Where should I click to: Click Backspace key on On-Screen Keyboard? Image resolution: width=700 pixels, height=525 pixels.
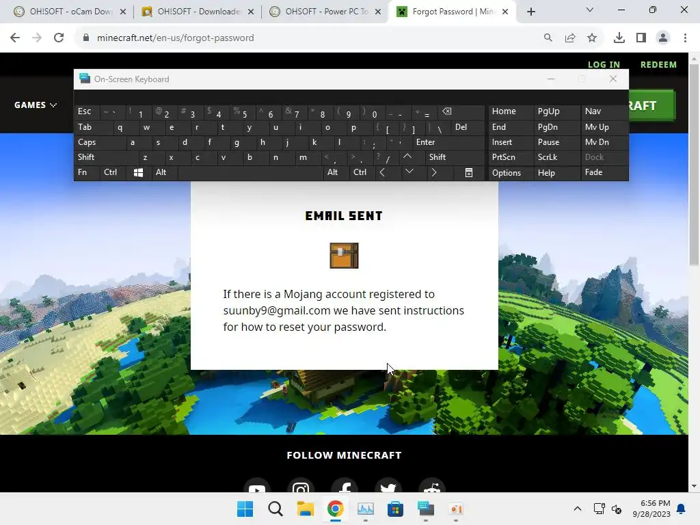(462, 111)
